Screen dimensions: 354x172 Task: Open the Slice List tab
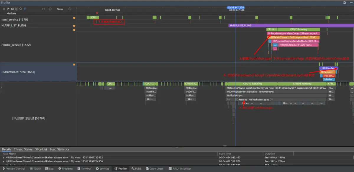[41, 149]
